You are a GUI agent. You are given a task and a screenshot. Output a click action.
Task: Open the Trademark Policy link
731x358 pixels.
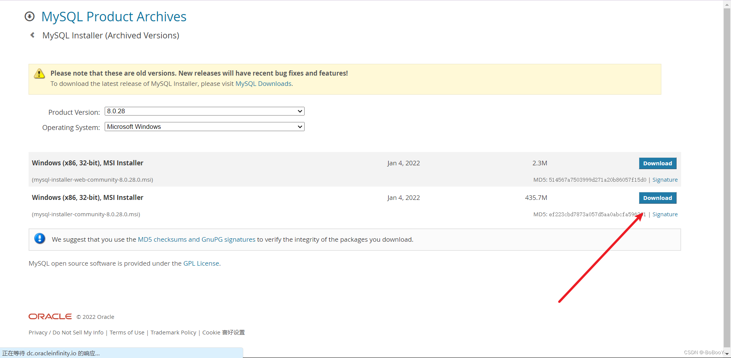pyautogui.click(x=173, y=333)
